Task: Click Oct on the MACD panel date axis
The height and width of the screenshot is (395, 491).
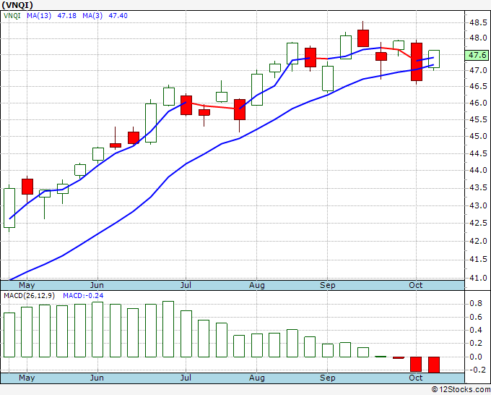Action: 415,378
